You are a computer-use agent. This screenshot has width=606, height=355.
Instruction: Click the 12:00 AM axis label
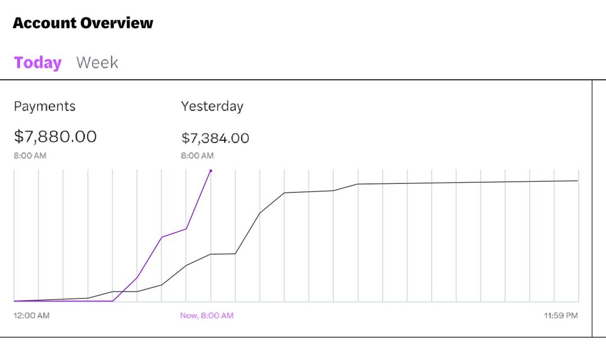coord(31,315)
